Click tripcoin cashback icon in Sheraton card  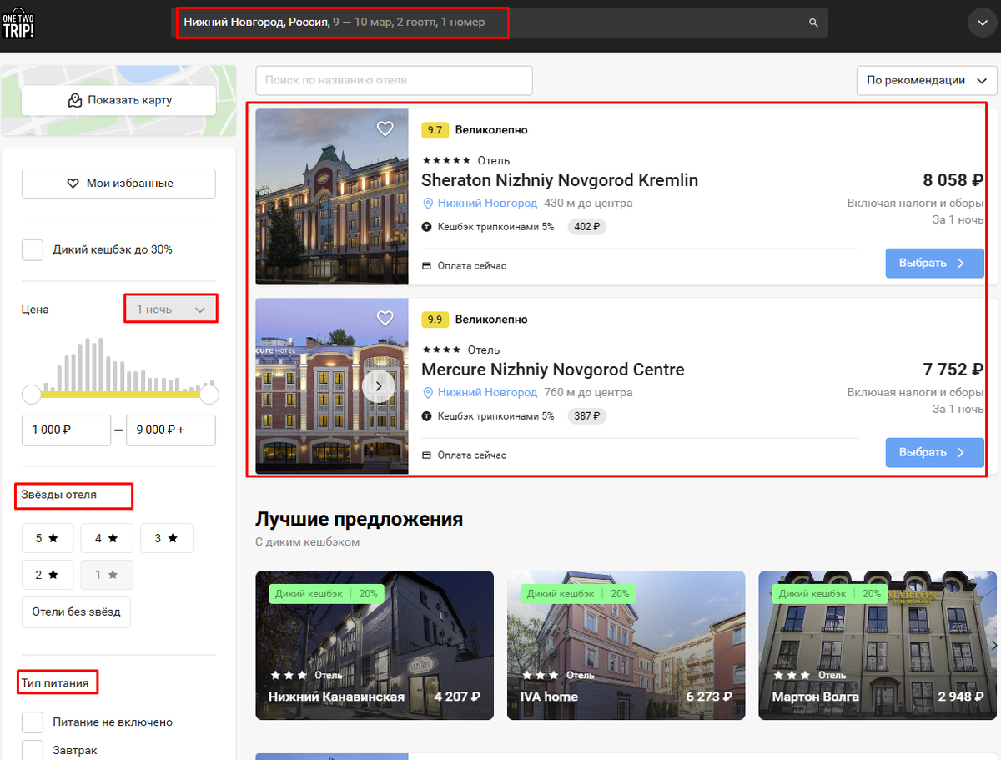coord(427,227)
